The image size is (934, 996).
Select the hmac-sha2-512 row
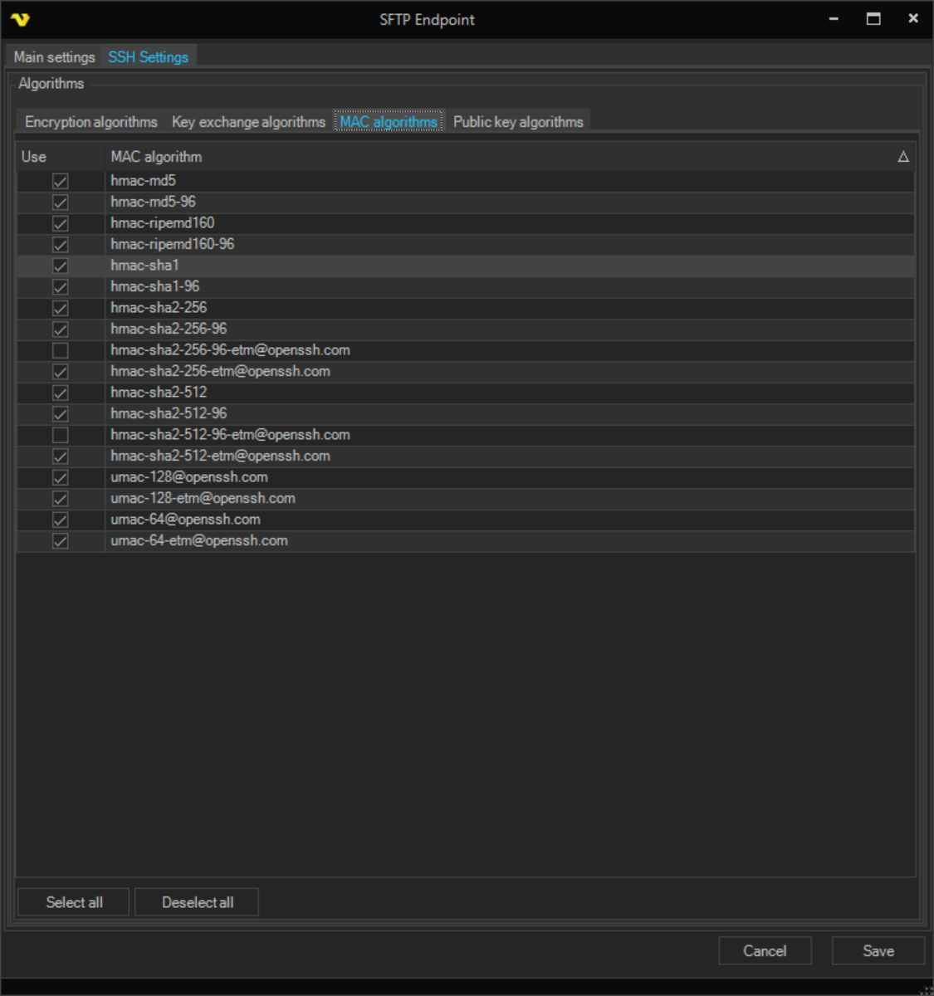coord(159,393)
